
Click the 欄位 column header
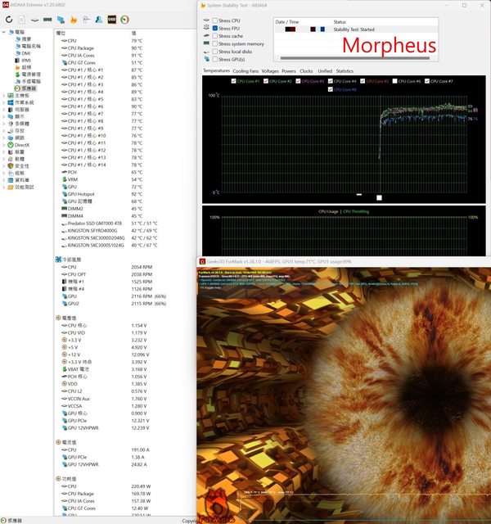[x=61, y=33]
